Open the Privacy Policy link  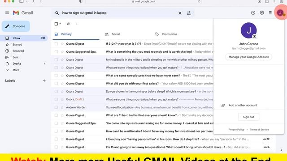236,130
